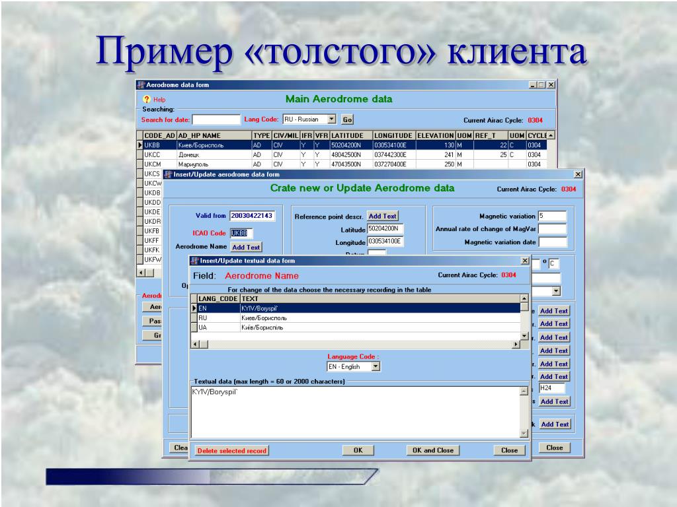Click the LATITUDE column header
The width and height of the screenshot is (677, 507).
coord(350,135)
